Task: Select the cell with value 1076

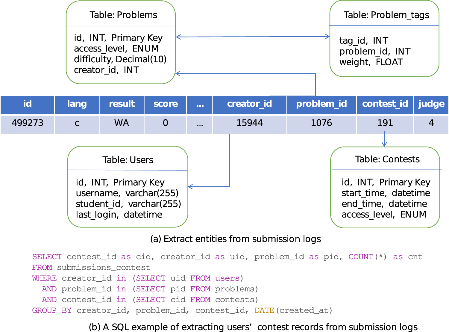Action: point(321,124)
